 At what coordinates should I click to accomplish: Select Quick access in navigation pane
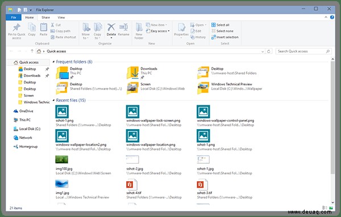tap(26, 62)
